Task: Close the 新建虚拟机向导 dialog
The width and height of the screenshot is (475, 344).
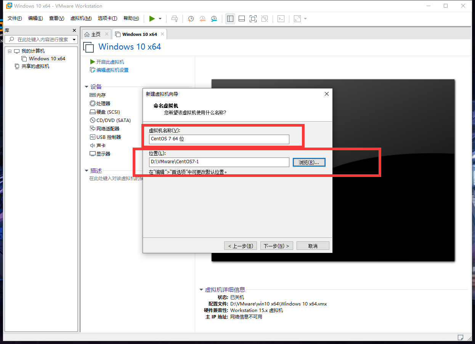Action: tap(326, 94)
